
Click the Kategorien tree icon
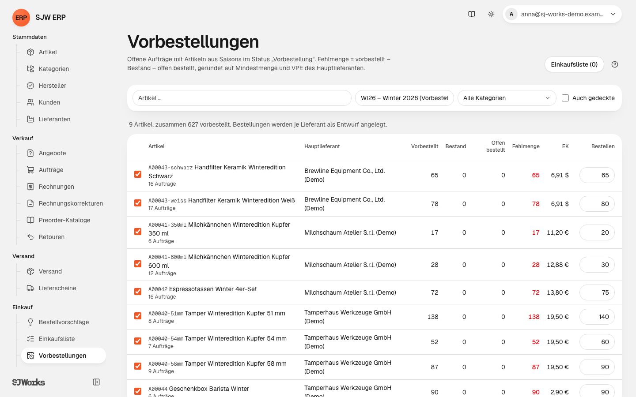pos(30,69)
